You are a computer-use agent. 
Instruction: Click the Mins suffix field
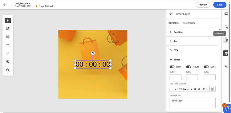pos(209,77)
